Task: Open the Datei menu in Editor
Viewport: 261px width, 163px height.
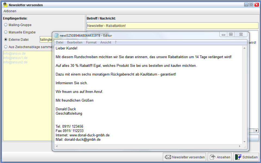Action: pos(60,42)
